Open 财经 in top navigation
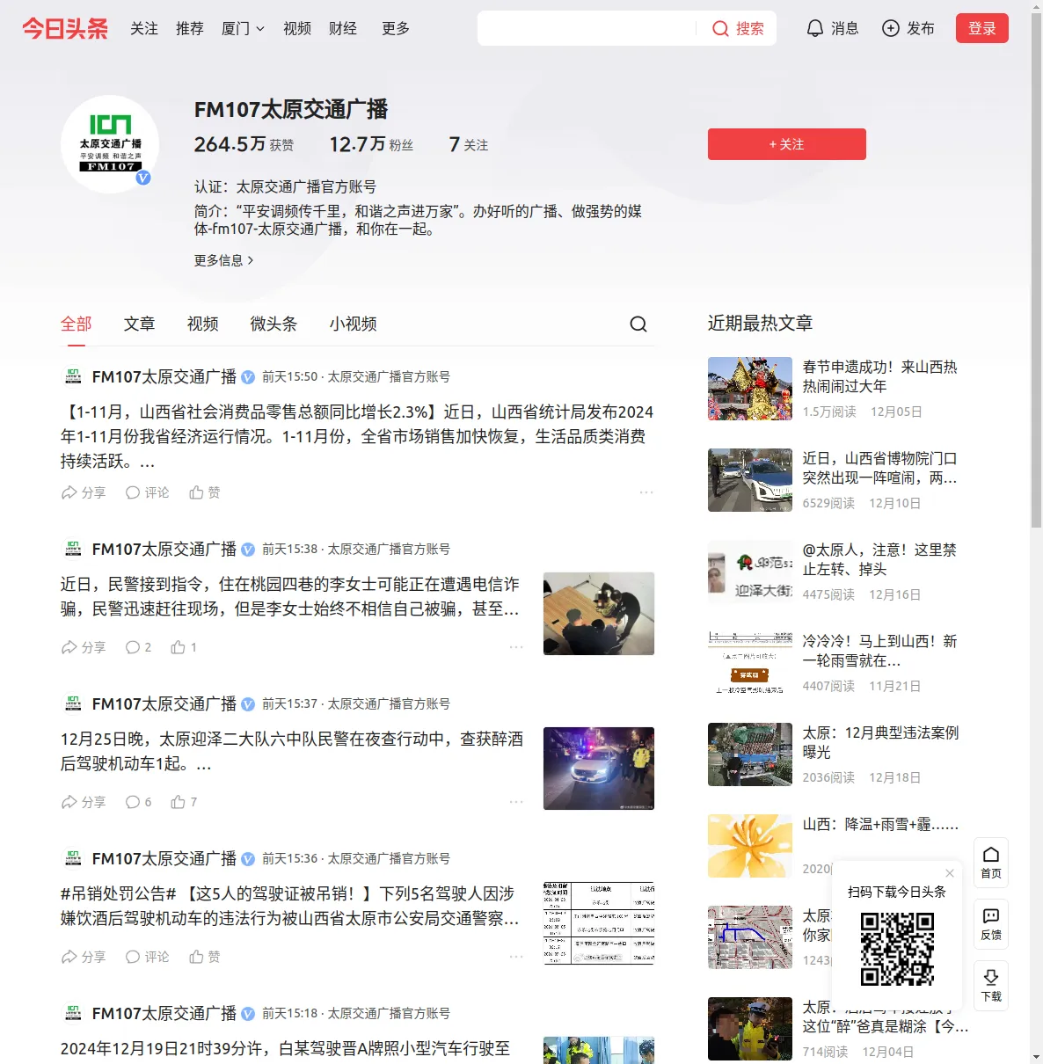This screenshot has width=1043, height=1064. 343,29
